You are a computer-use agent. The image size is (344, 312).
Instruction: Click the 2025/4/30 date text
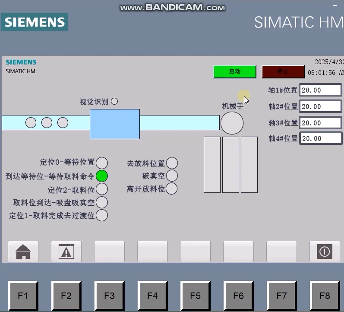click(329, 62)
